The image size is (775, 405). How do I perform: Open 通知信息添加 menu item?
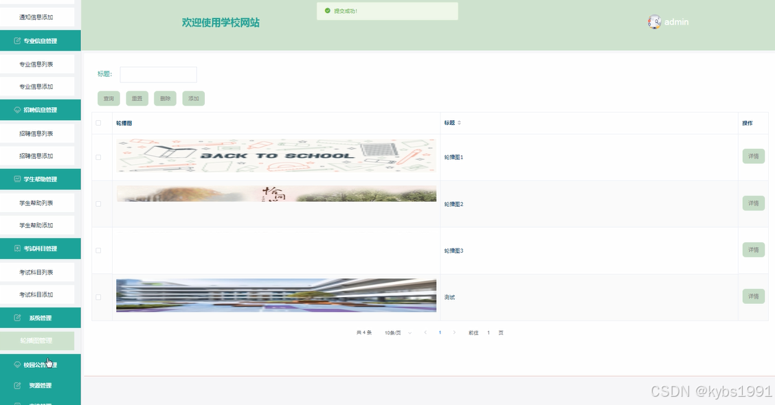(37, 17)
